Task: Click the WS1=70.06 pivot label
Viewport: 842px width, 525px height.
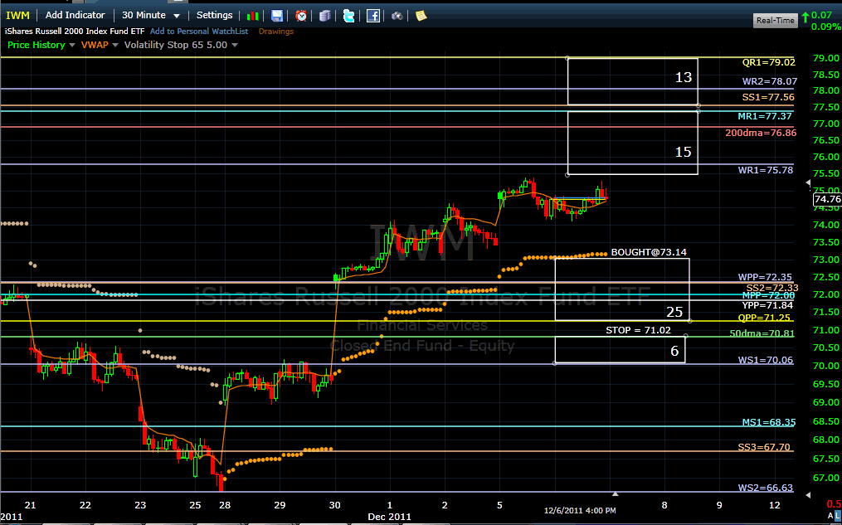Action: point(765,360)
